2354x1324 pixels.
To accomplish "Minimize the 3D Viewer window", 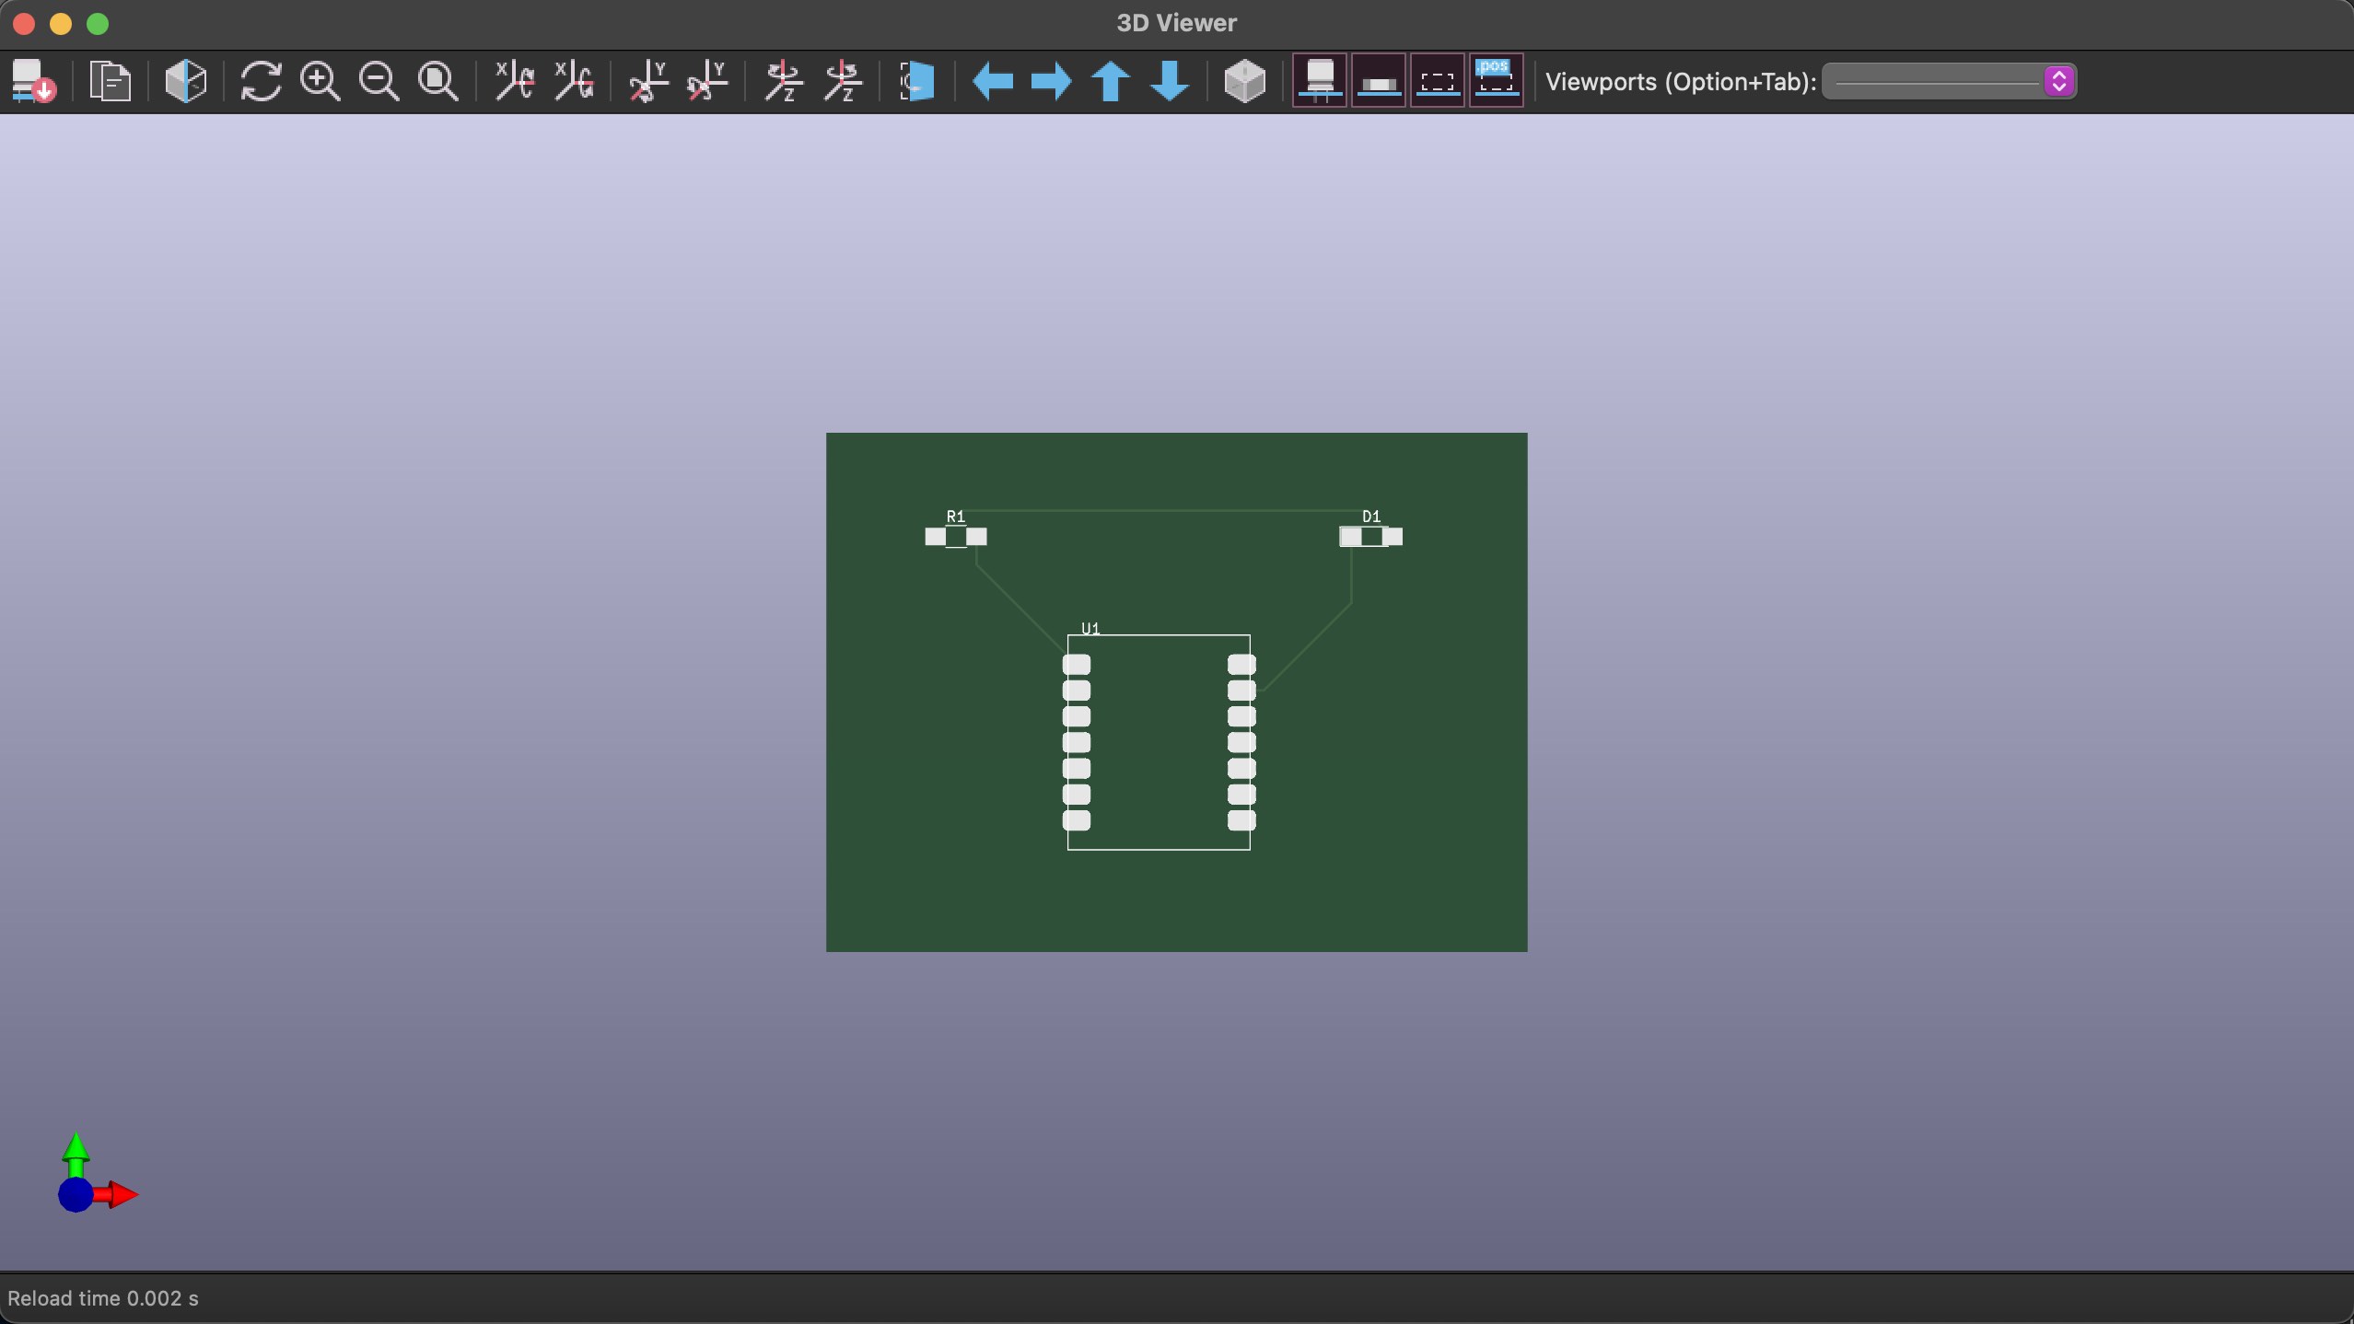I will click(x=61, y=23).
